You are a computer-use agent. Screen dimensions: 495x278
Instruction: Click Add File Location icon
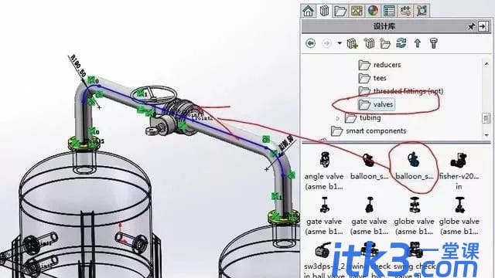click(x=369, y=43)
